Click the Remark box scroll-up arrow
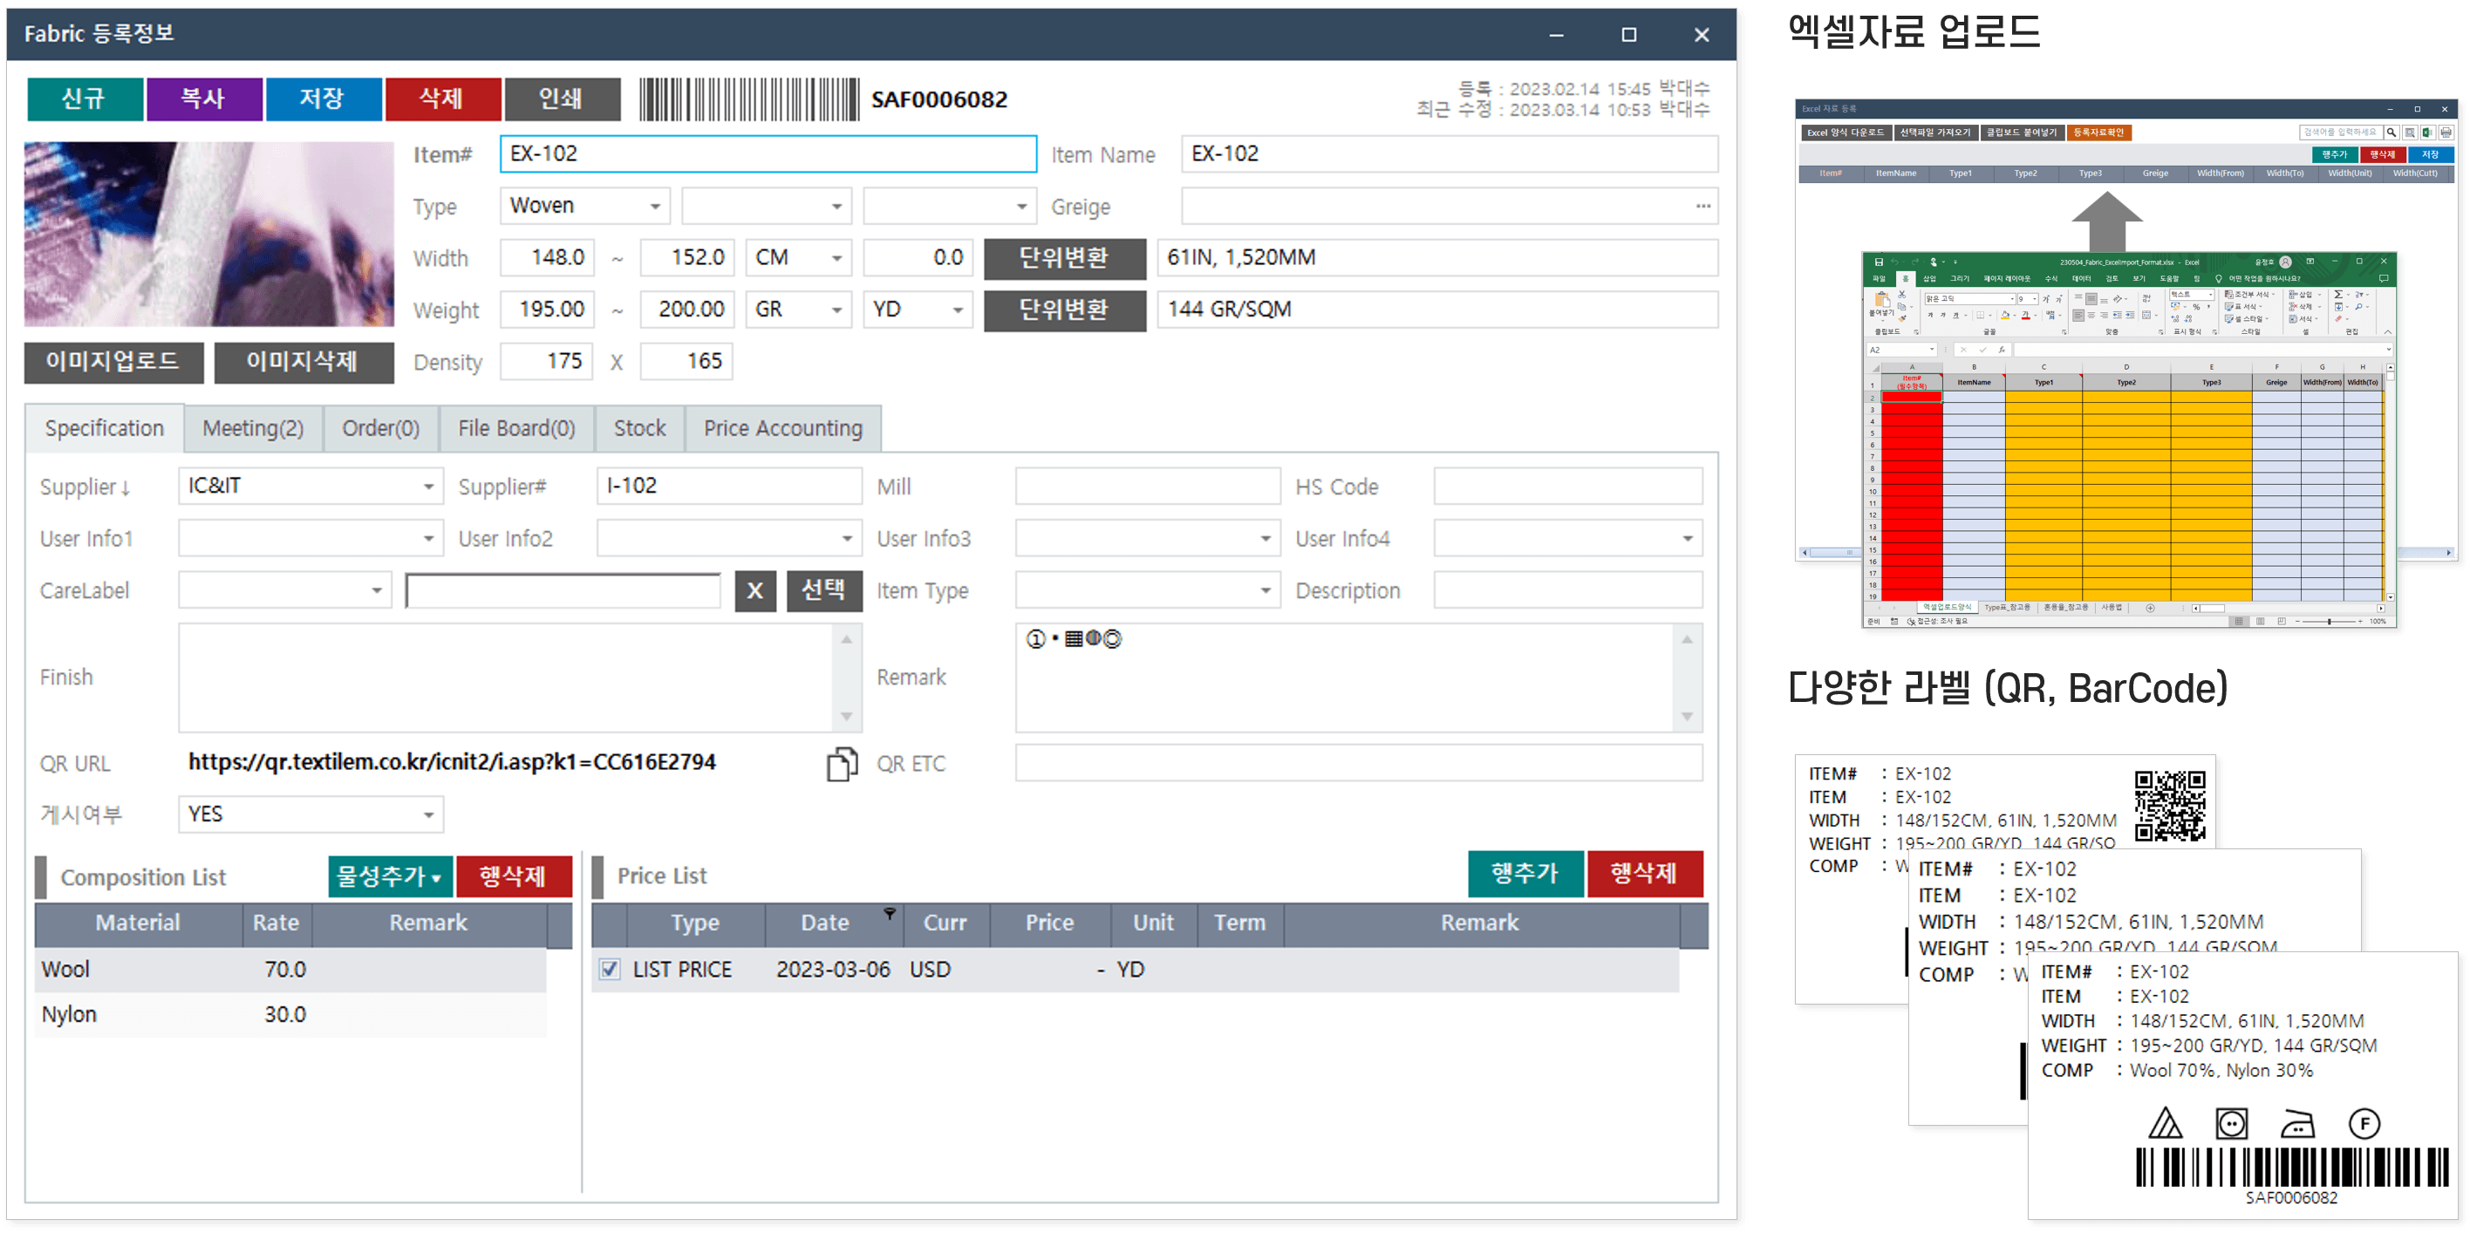This screenshot has height=1233, width=2470. click(x=1687, y=639)
